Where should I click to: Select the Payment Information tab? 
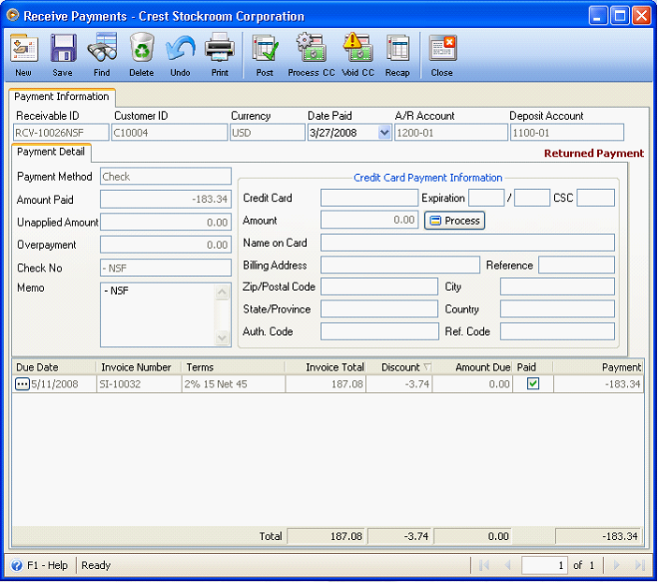pos(62,97)
